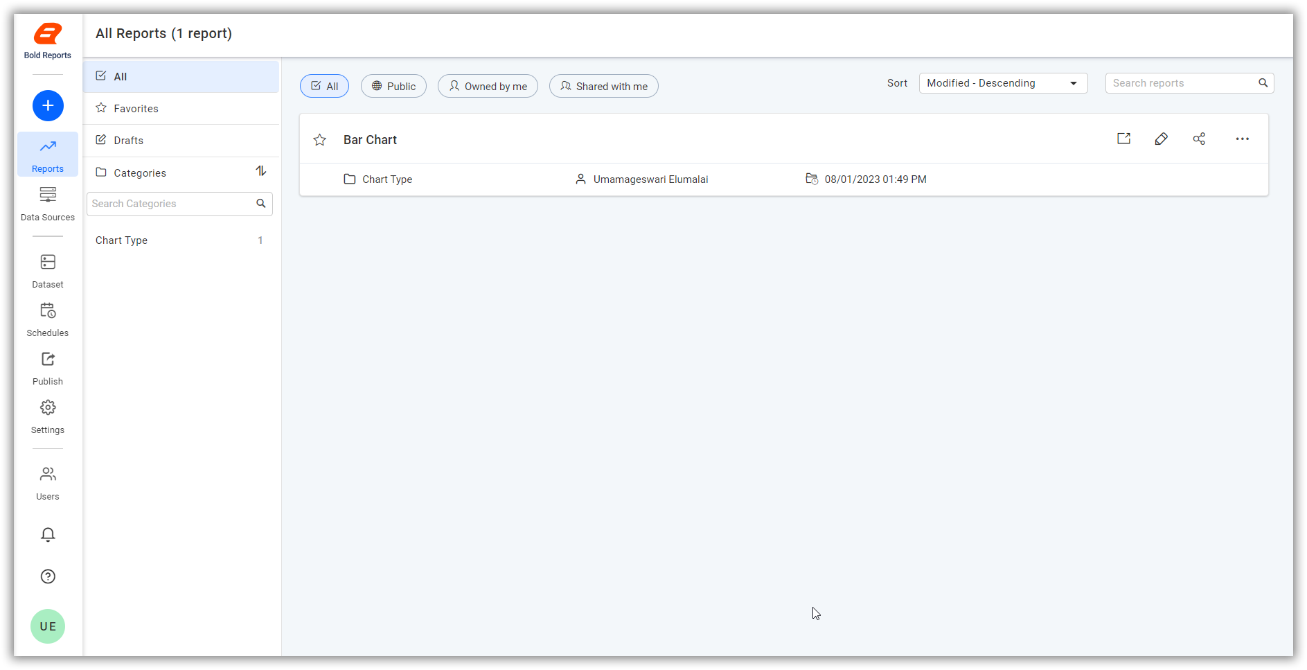Screen dimensions: 1307x670
Task: Open the Modified - Descending sort dropdown
Action: tap(1003, 82)
